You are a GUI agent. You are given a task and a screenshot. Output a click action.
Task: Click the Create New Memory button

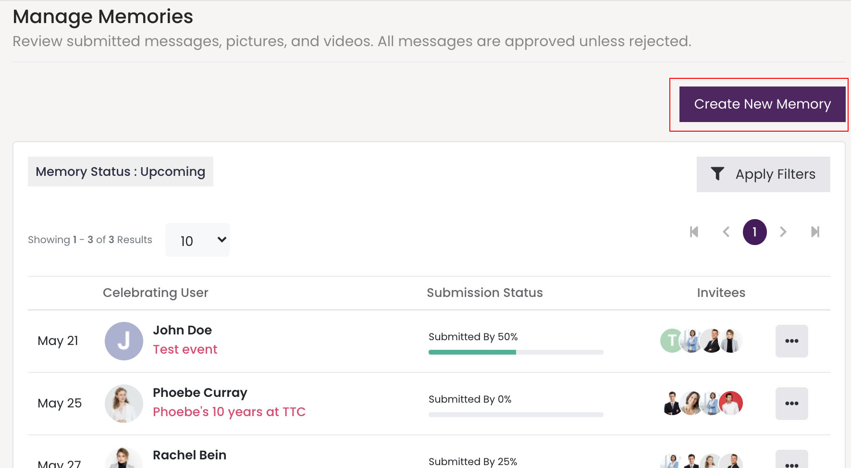coord(762,104)
